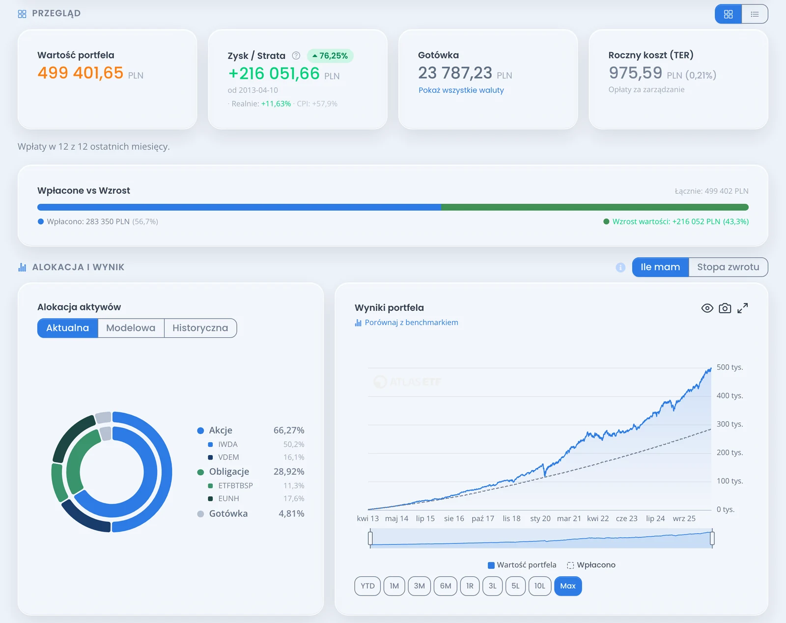Select the EUNH allocation row
The height and width of the screenshot is (623, 786).
coord(256,498)
